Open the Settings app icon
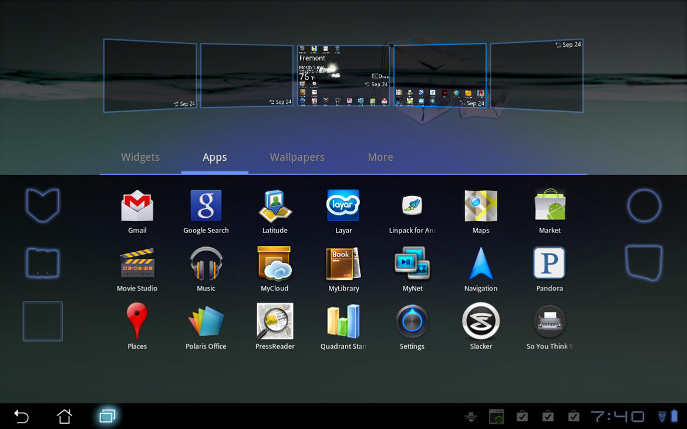Screen dimensions: 687x429 [x=412, y=322]
